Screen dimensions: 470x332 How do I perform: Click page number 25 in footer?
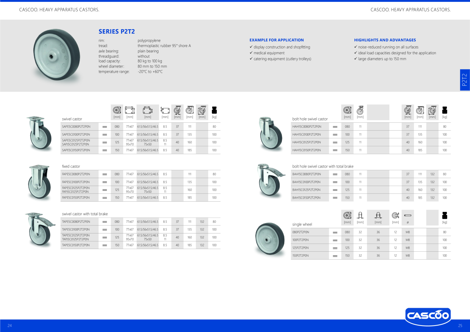click(460, 326)
